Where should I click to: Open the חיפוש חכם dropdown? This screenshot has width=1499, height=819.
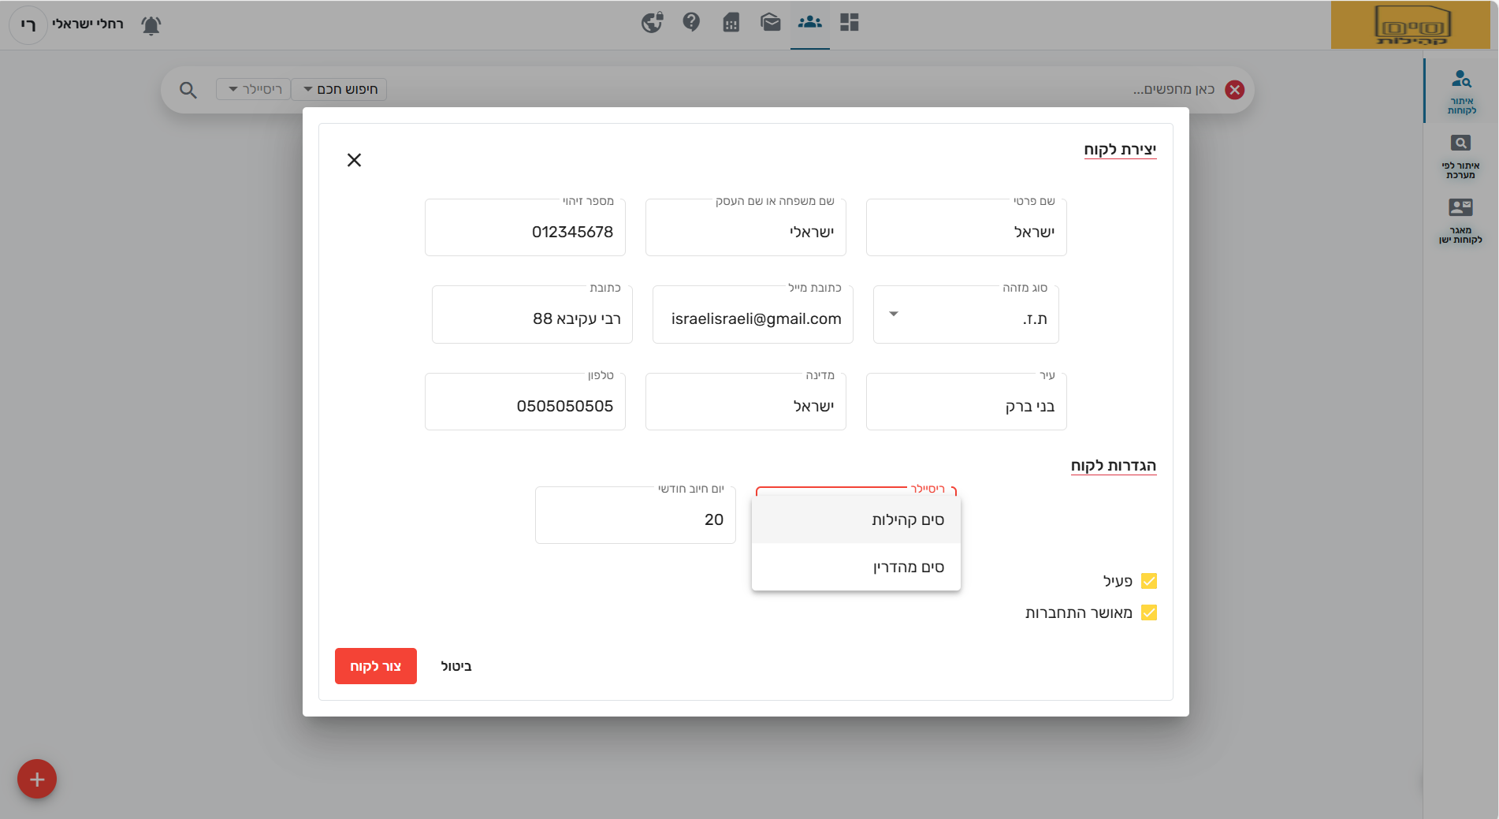coord(340,89)
